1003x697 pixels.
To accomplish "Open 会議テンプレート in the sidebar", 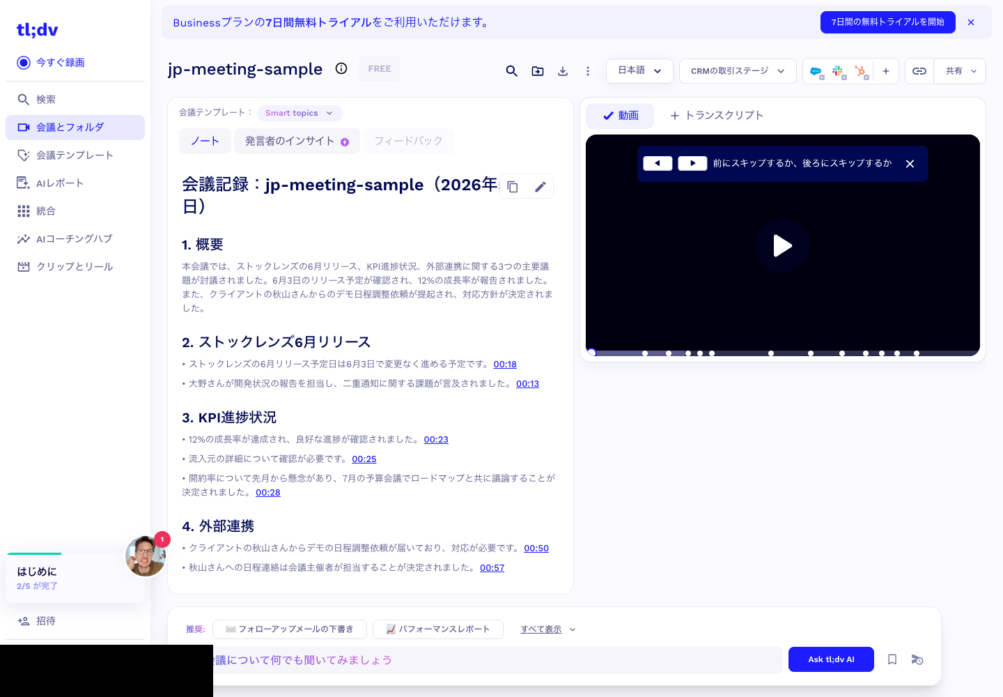I will click(x=75, y=155).
